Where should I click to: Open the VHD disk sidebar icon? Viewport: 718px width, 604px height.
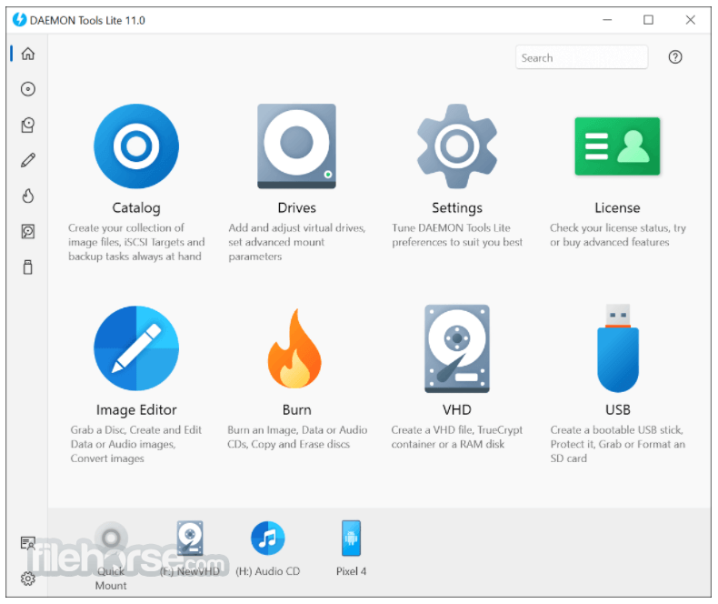point(28,231)
